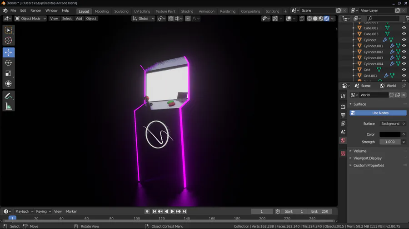Toggle snapping magnet
Image resolution: width=409 pixels, height=229 pixels.
pos(170,19)
